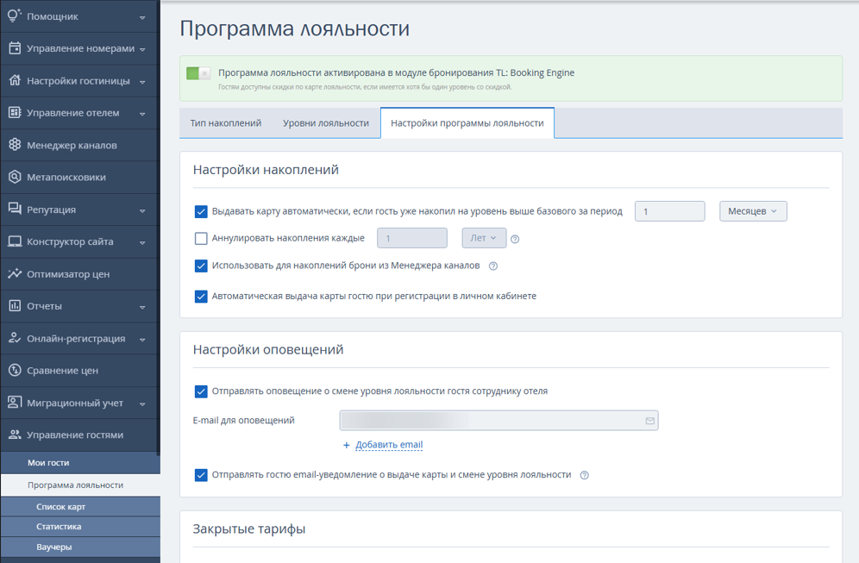
Task: Click envelope icon in E-mail field
Action: point(649,421)
